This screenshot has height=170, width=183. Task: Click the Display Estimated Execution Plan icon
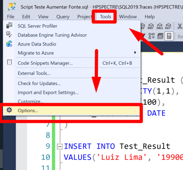tap(152, 36)
